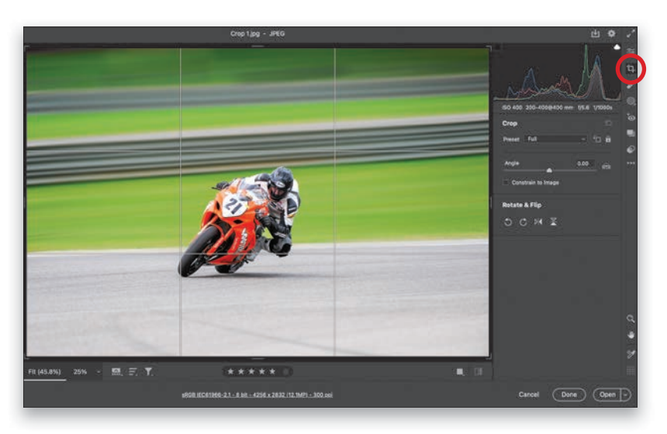Rotate the image 90° counterclockwise

508,222
